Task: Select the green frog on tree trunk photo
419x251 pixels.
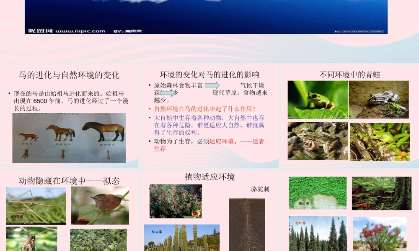Action: (x=380, y=142)
